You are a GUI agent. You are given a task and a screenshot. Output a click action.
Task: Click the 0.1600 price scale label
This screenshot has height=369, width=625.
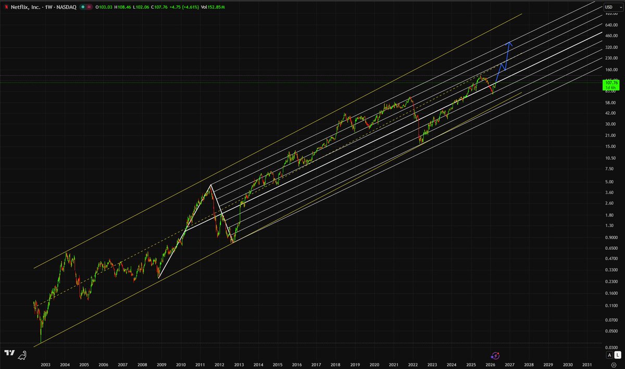coord(611,293)
